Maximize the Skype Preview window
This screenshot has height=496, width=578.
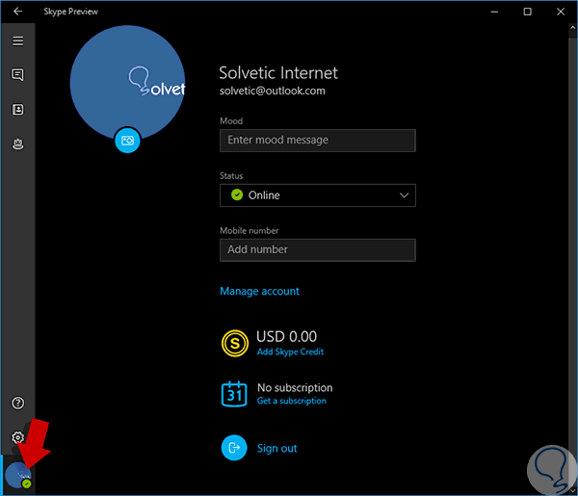[x=528, y=12]
